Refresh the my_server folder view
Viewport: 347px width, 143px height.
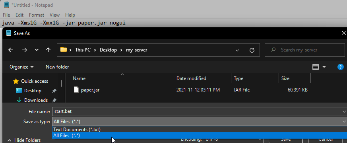(252, 50)
